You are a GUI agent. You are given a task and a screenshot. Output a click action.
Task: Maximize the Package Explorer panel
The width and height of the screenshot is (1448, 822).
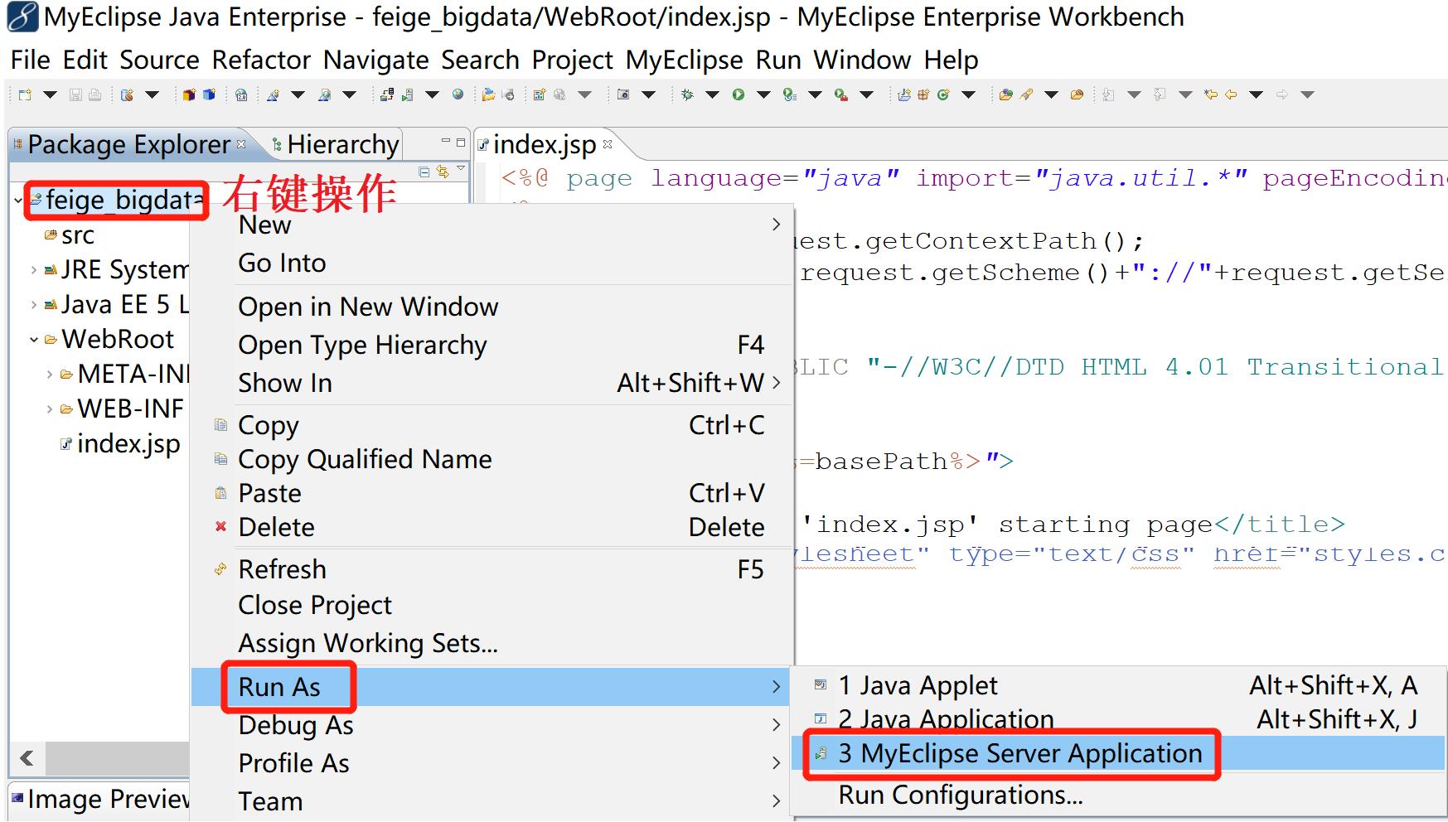pyautogui.click(x=461, y=142)
